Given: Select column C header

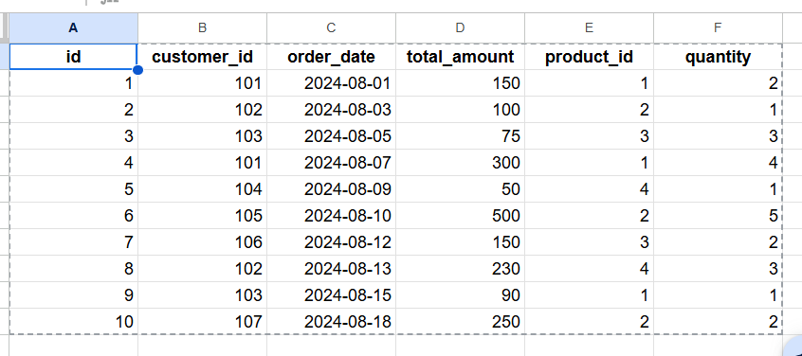Looking at the screenshot, I should (x=331, y=28).
